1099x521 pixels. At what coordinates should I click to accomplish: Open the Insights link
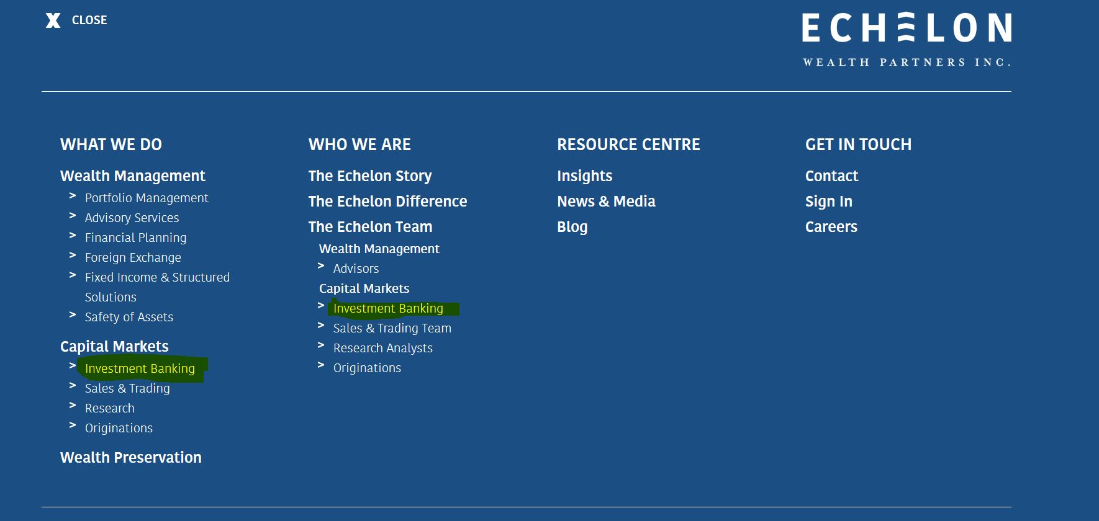tap(585, 176)
